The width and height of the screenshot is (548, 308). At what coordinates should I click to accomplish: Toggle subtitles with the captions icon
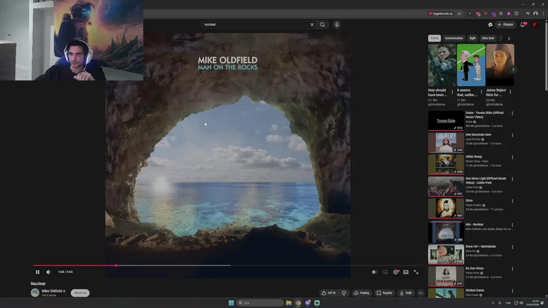[x=385, y=272]
